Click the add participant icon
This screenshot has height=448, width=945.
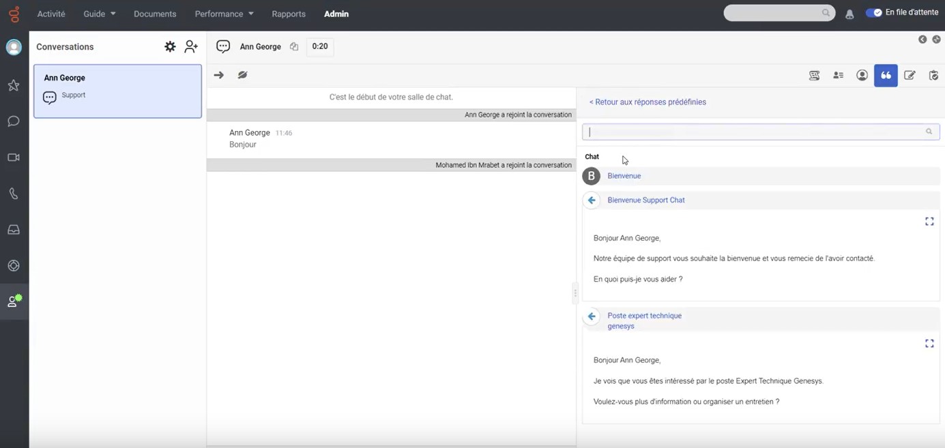[190, 46]
